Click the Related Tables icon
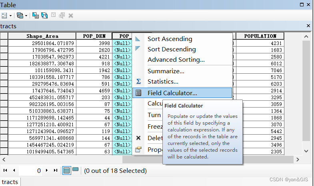The image size is (314, 186). point(20,16)
